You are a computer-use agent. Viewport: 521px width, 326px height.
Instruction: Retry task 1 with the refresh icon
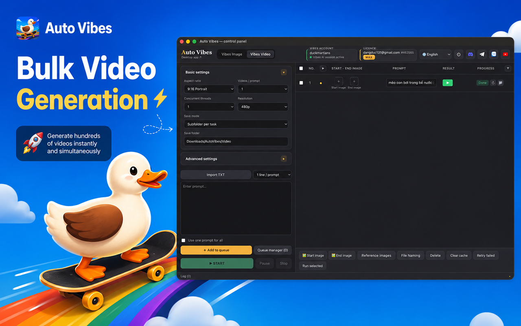[x=493, y=83]
